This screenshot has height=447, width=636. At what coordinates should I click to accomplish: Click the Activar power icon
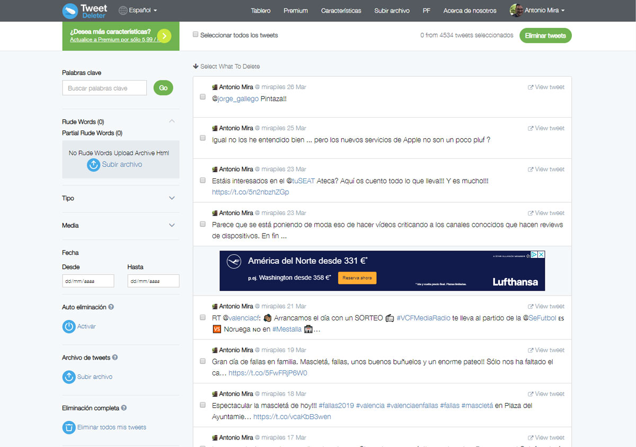(69, 327)
